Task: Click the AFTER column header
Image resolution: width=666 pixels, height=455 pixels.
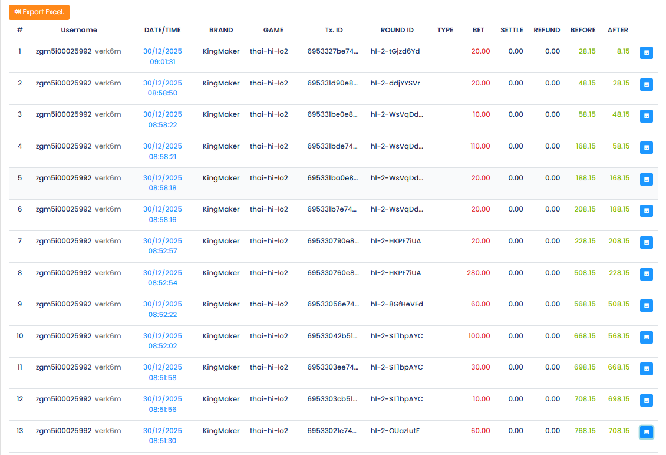Action: pos(618,30)
